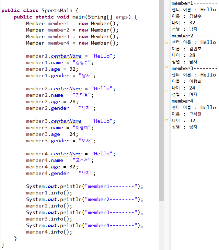Click the 'public class SportsMain {' line
Screen dimensions: 219x250
coord(40,11)
